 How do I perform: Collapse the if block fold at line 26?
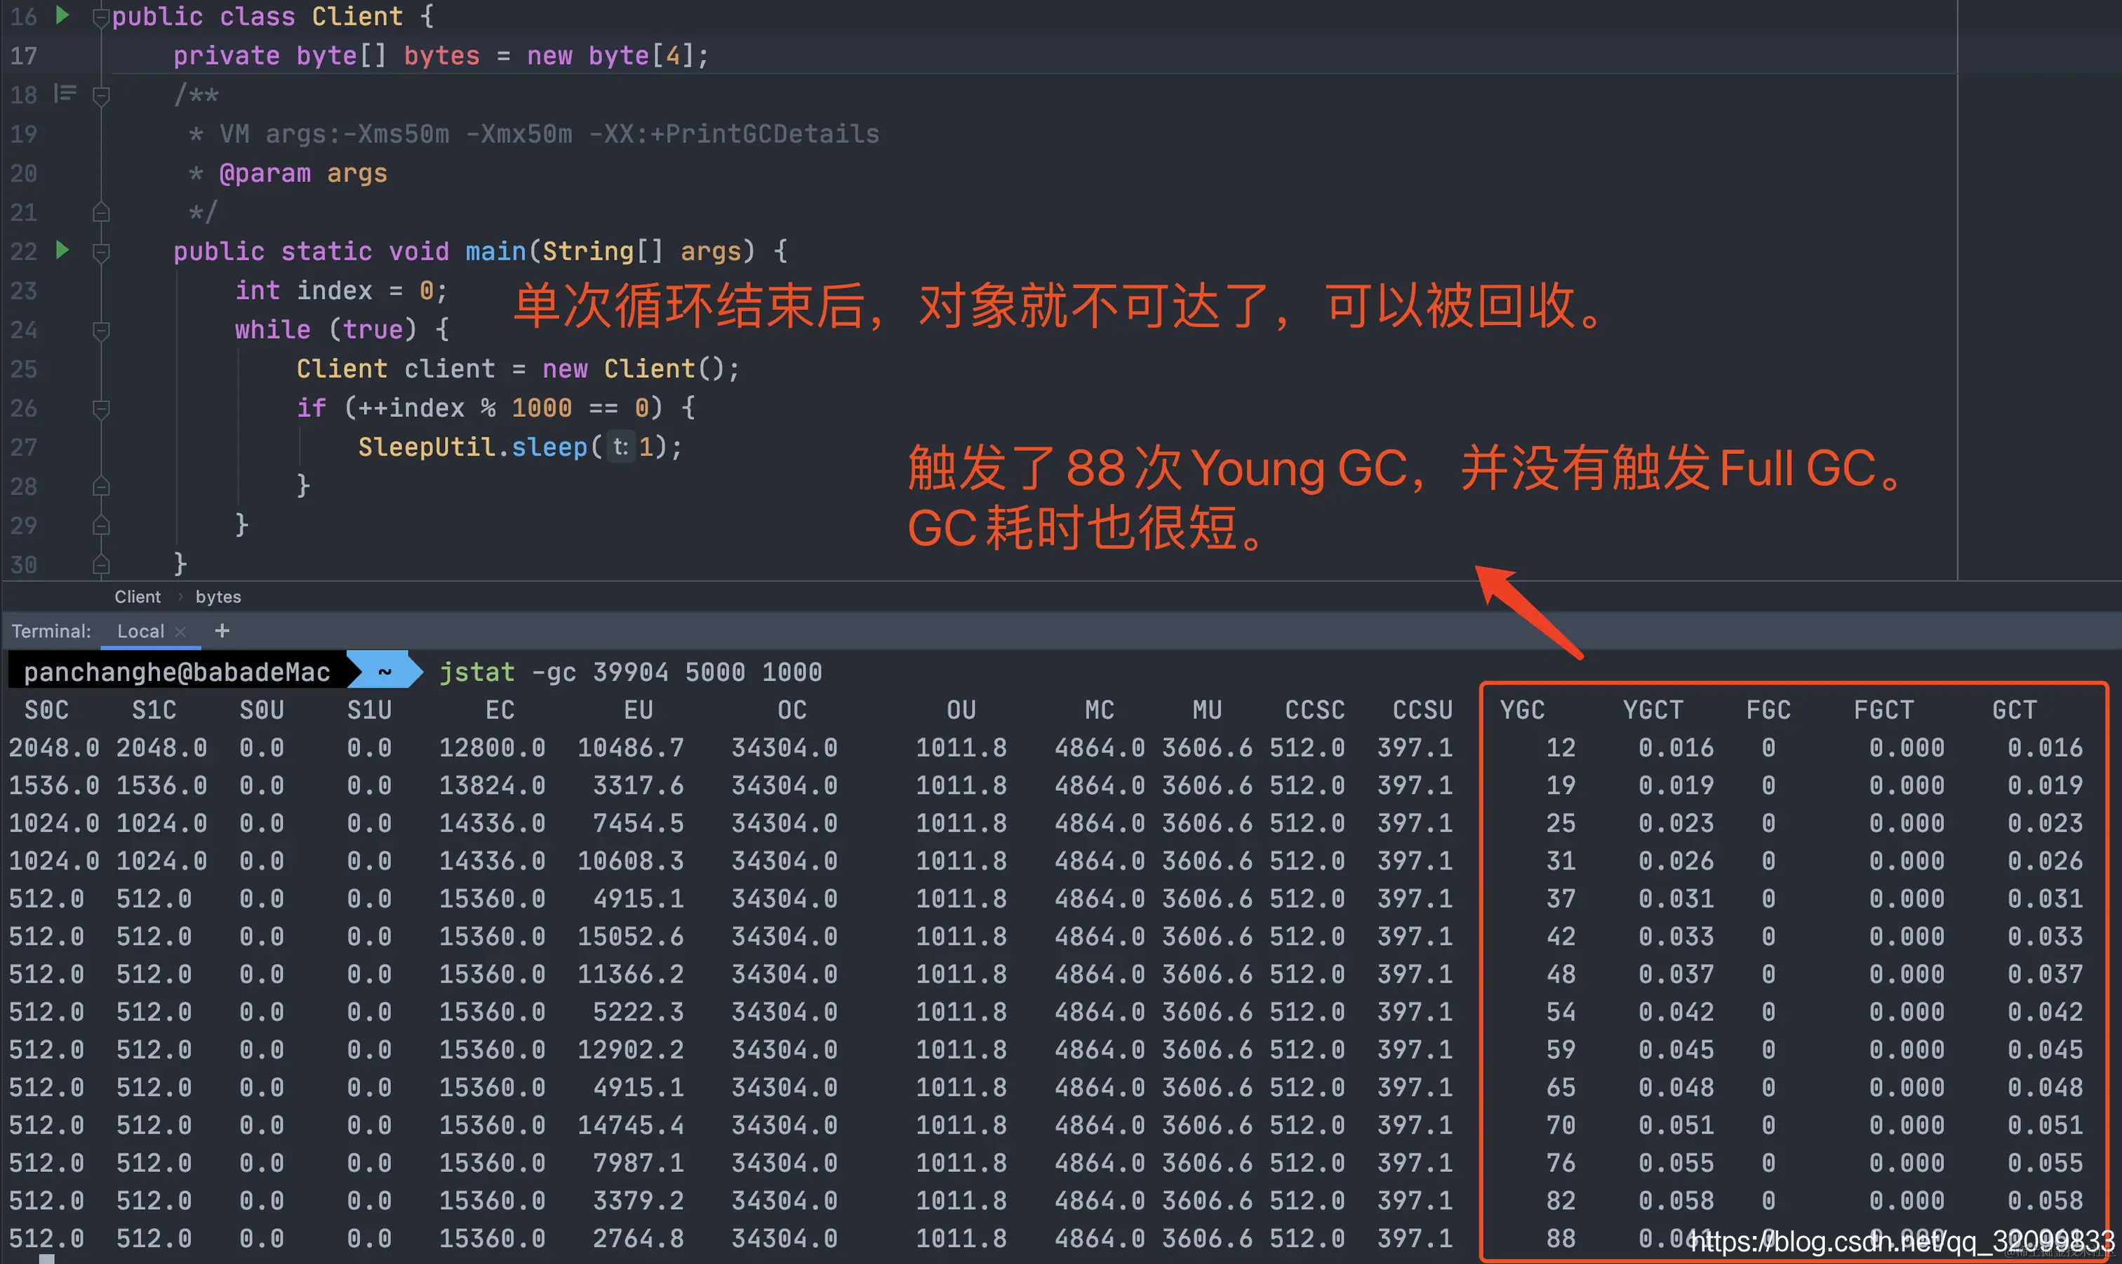[100, 408]
